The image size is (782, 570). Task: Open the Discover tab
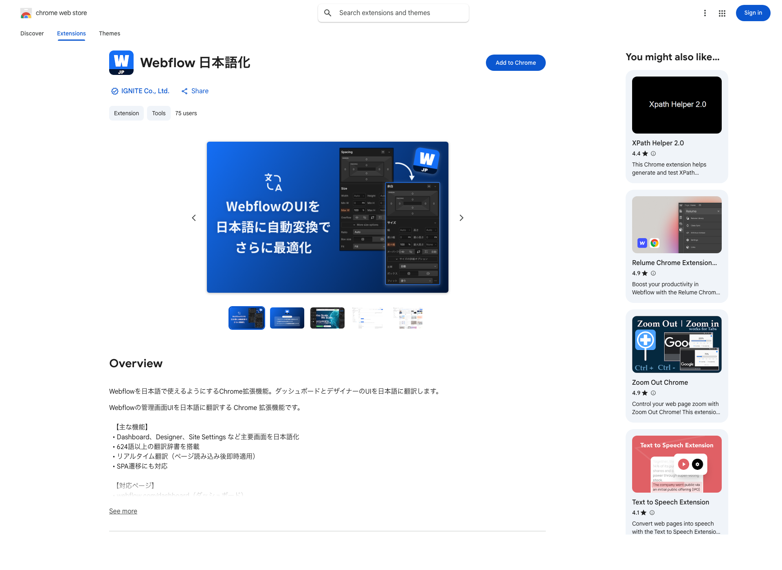click(x=32, y=33)
